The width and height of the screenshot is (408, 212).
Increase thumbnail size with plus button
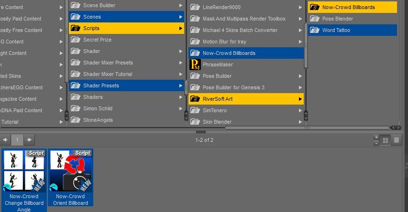376,137
